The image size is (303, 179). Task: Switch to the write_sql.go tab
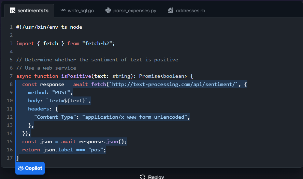point(77,11)
